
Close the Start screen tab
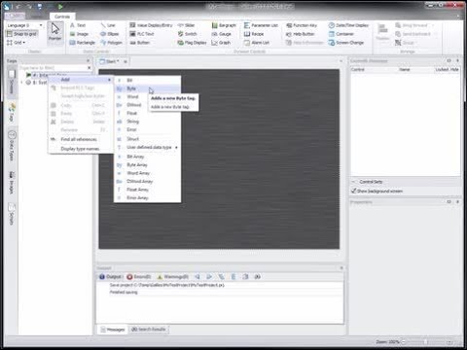[126, 61]
